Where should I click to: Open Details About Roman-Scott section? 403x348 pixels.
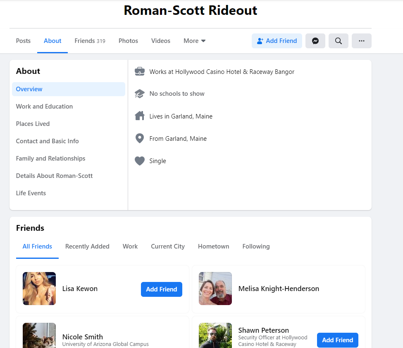[x=54, y=176]
